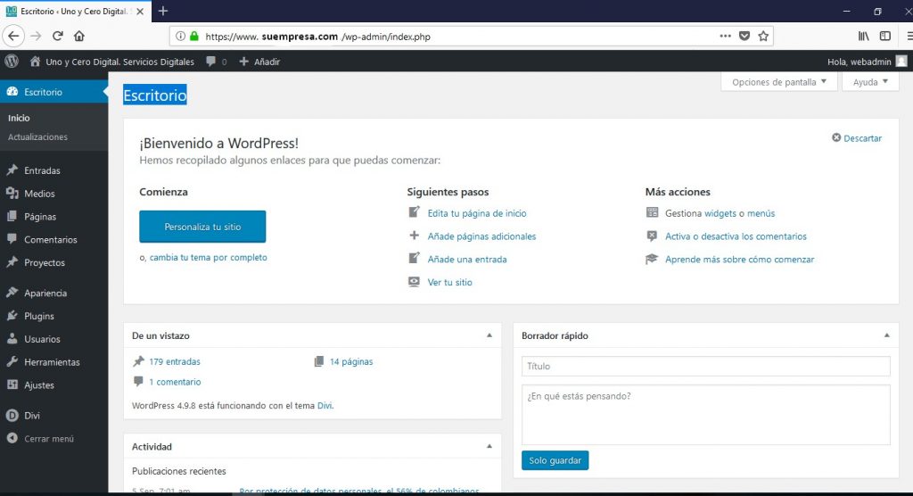Expand the Ayuda help dropdown
This screenshot has height=496, width=913.
(x=870, y=82)
